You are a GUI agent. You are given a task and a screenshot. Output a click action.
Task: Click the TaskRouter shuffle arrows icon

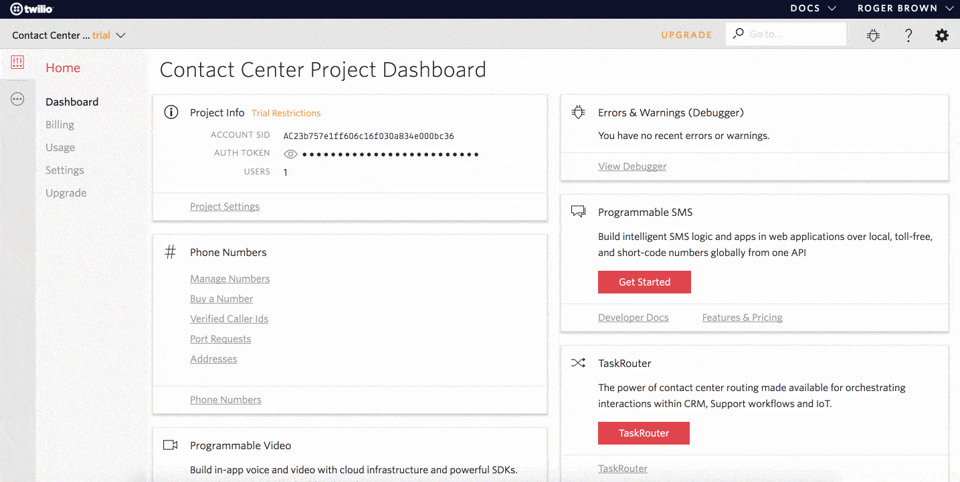pyautogui.click(x=578, y=363)
